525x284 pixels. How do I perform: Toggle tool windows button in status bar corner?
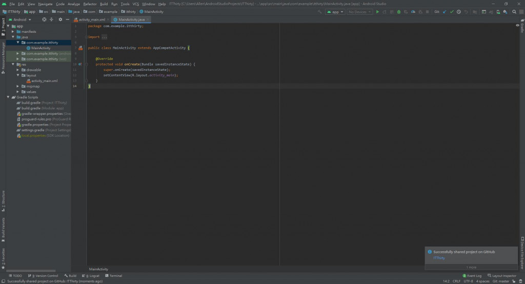(x=3, y=281)
